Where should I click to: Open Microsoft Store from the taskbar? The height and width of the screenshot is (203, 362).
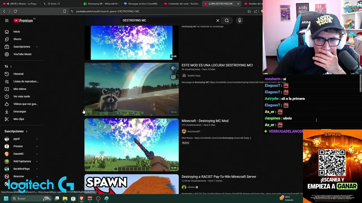pos(73,198)
